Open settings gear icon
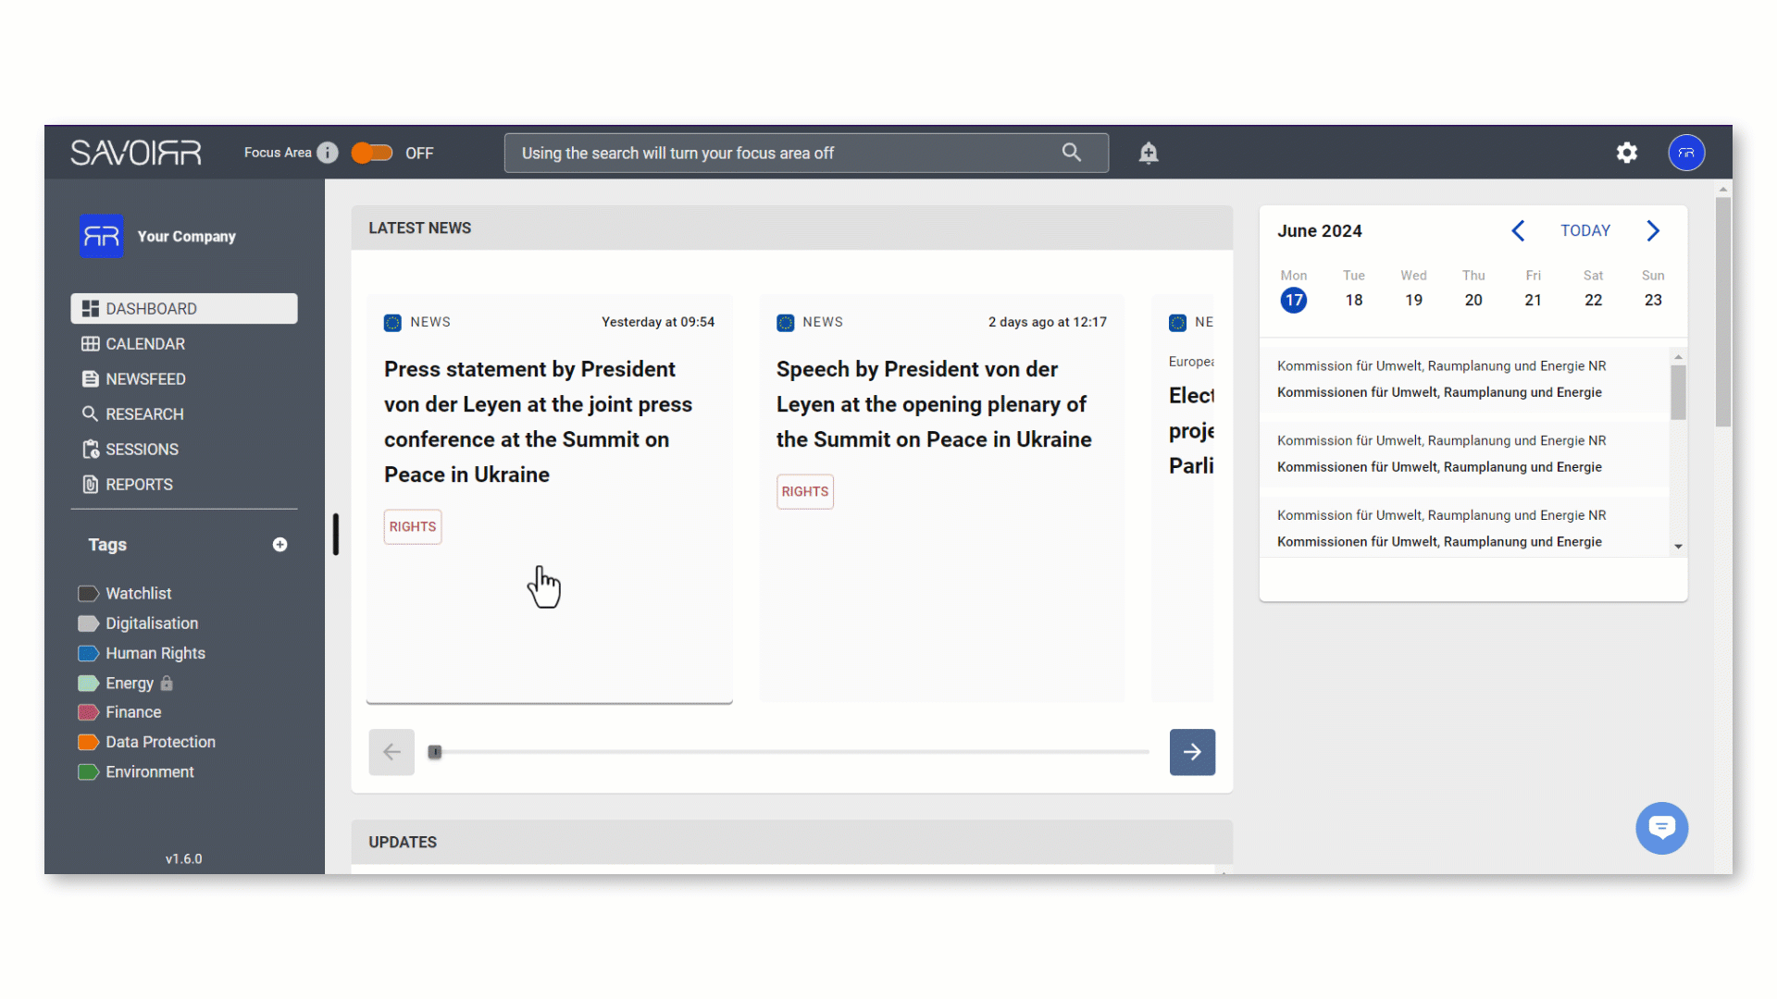Screen dimensions: 1777x999 click(1627, 153)
